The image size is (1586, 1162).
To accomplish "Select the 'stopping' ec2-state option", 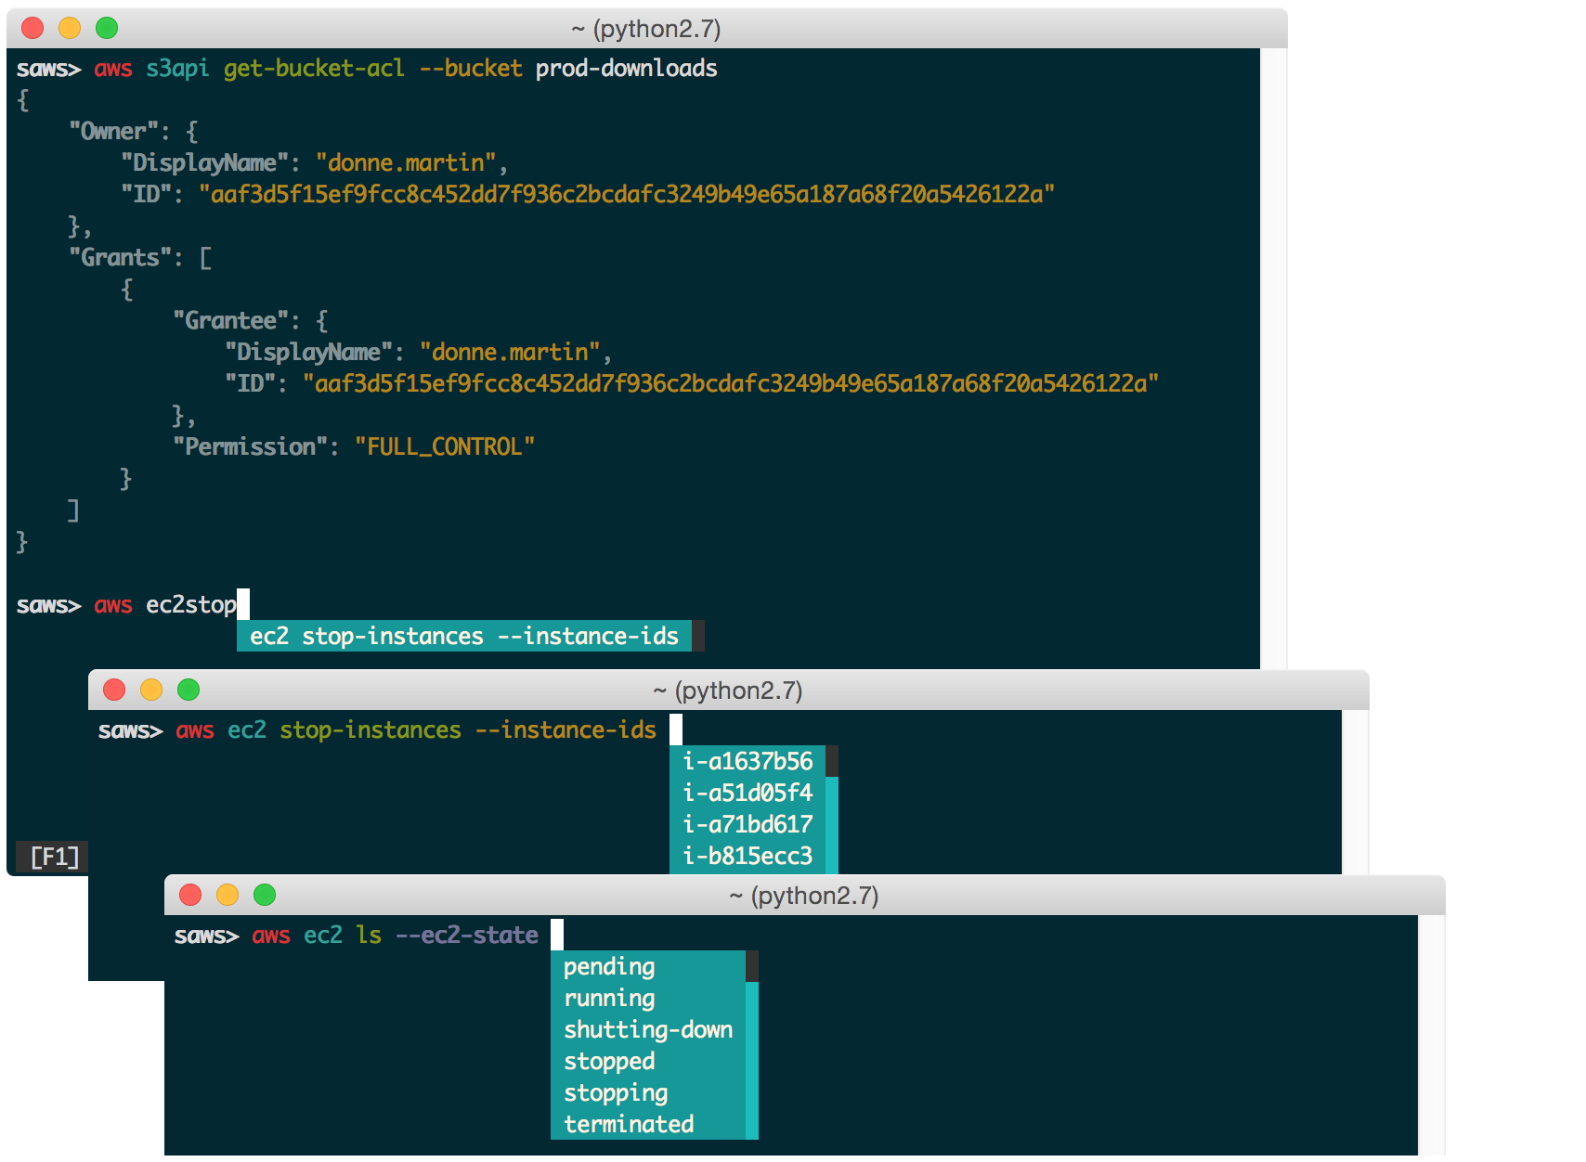I will (648, 1092).
